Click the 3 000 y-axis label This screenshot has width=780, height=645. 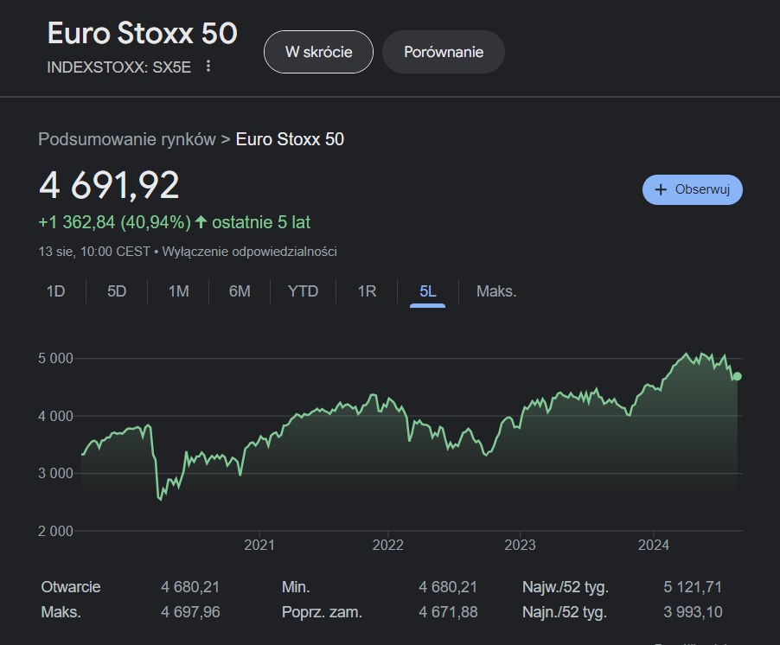point(55,474)
